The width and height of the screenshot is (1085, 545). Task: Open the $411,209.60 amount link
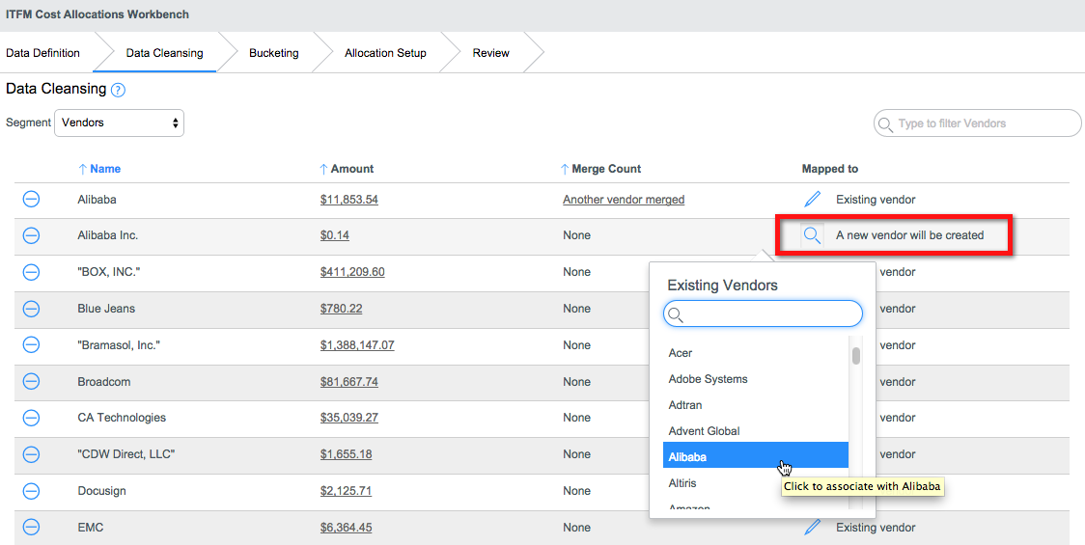coord(352,272)
